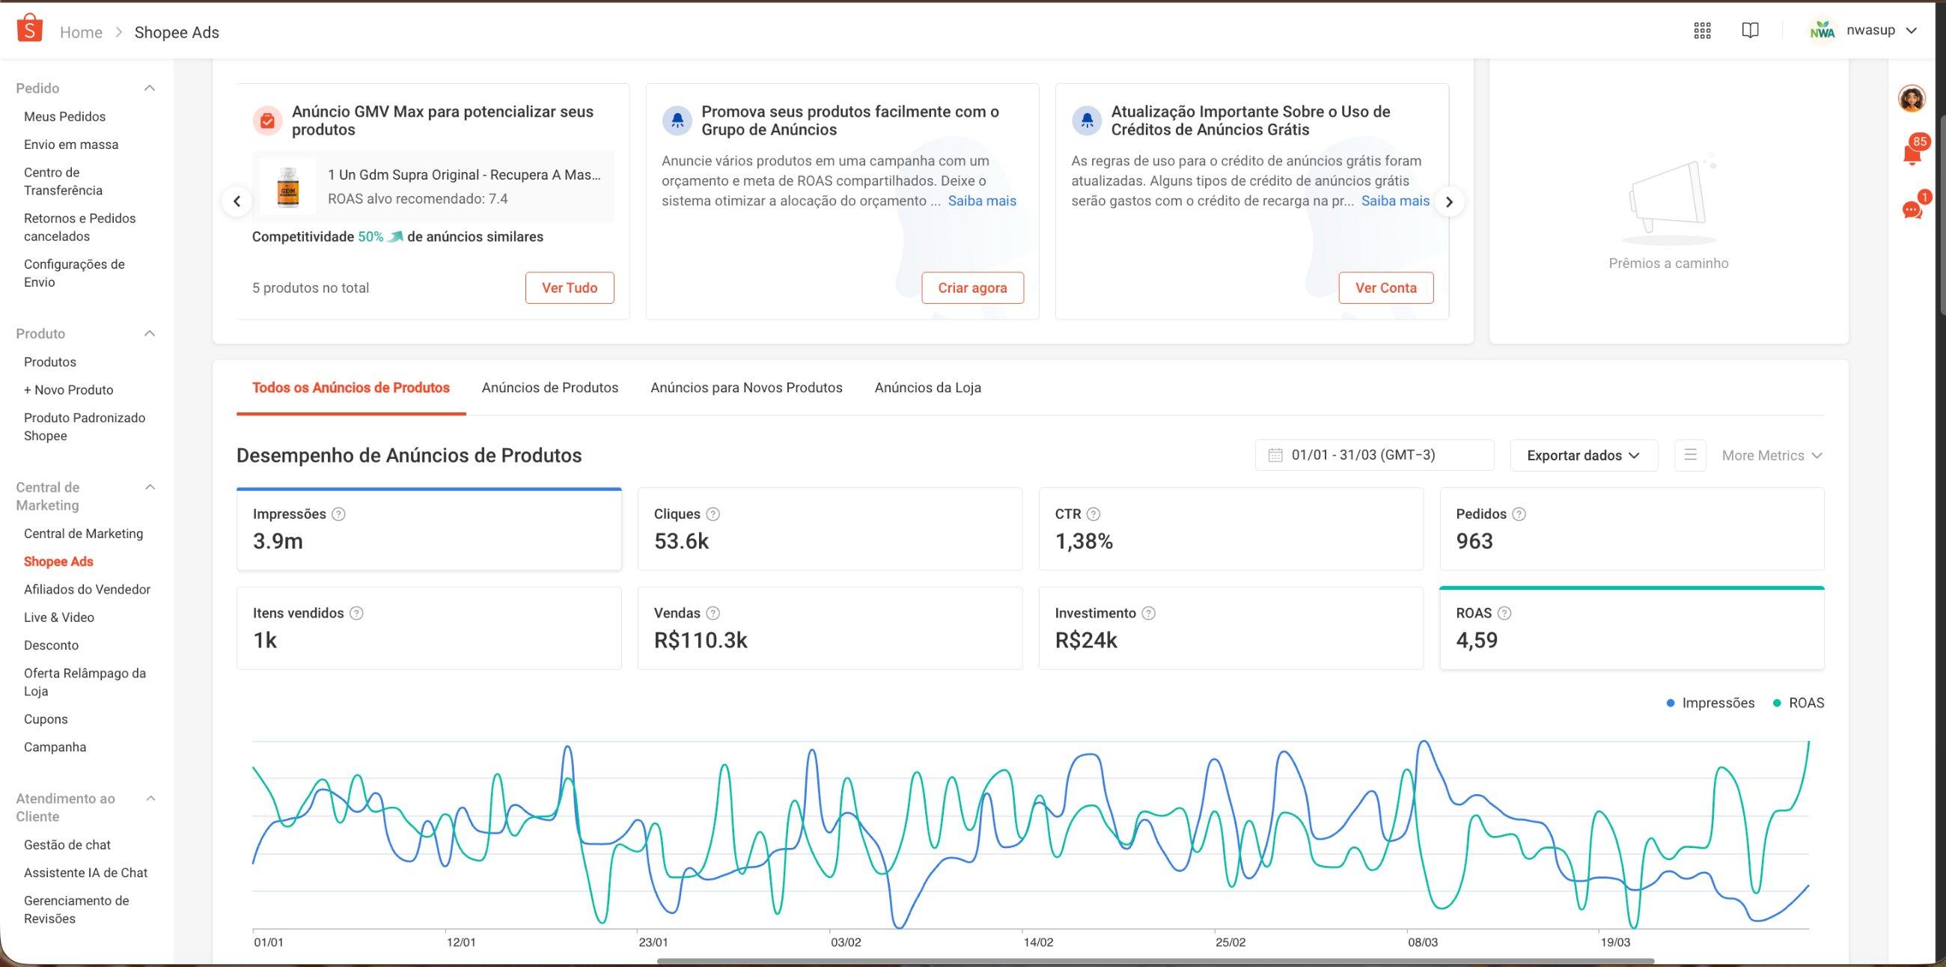Switch to Anúncios da Loja tab

coord(927,388)
